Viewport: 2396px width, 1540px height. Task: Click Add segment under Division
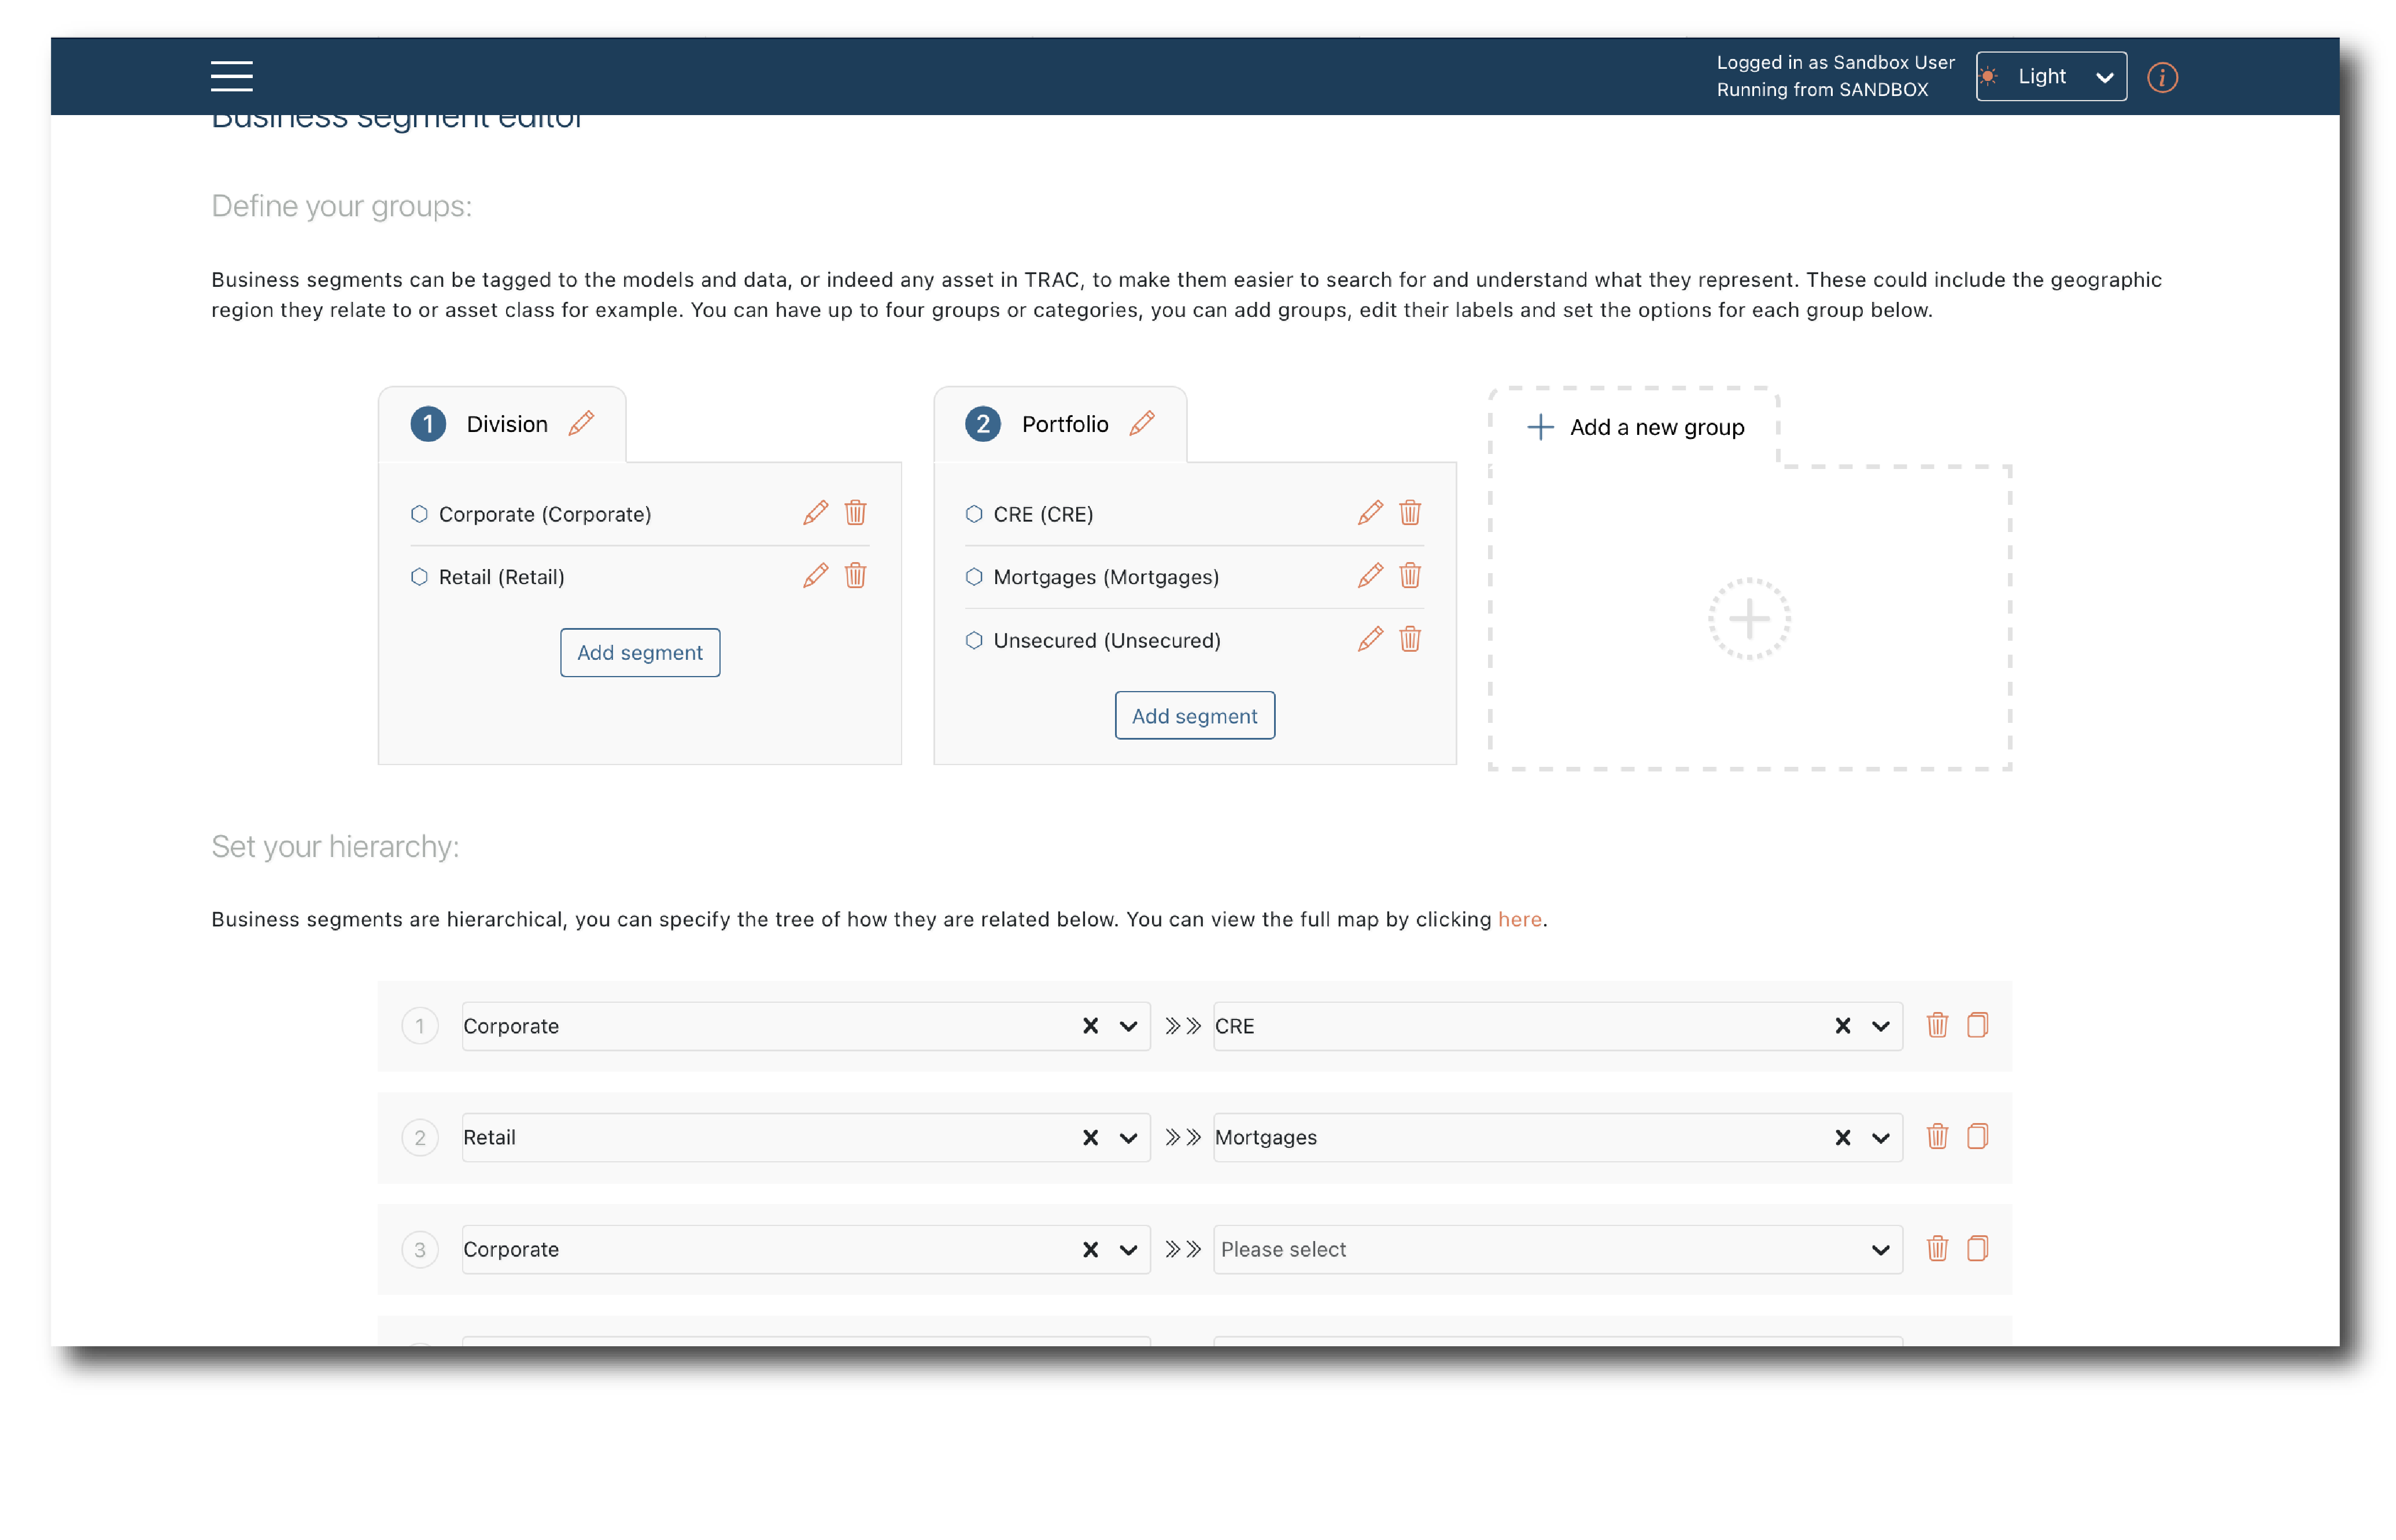click(639, 653)
